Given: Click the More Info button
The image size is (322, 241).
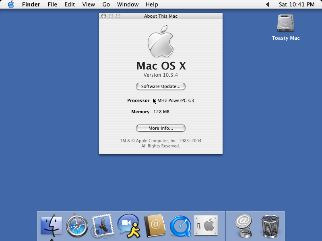Looking at the screenshot, I should click(161, 128).
